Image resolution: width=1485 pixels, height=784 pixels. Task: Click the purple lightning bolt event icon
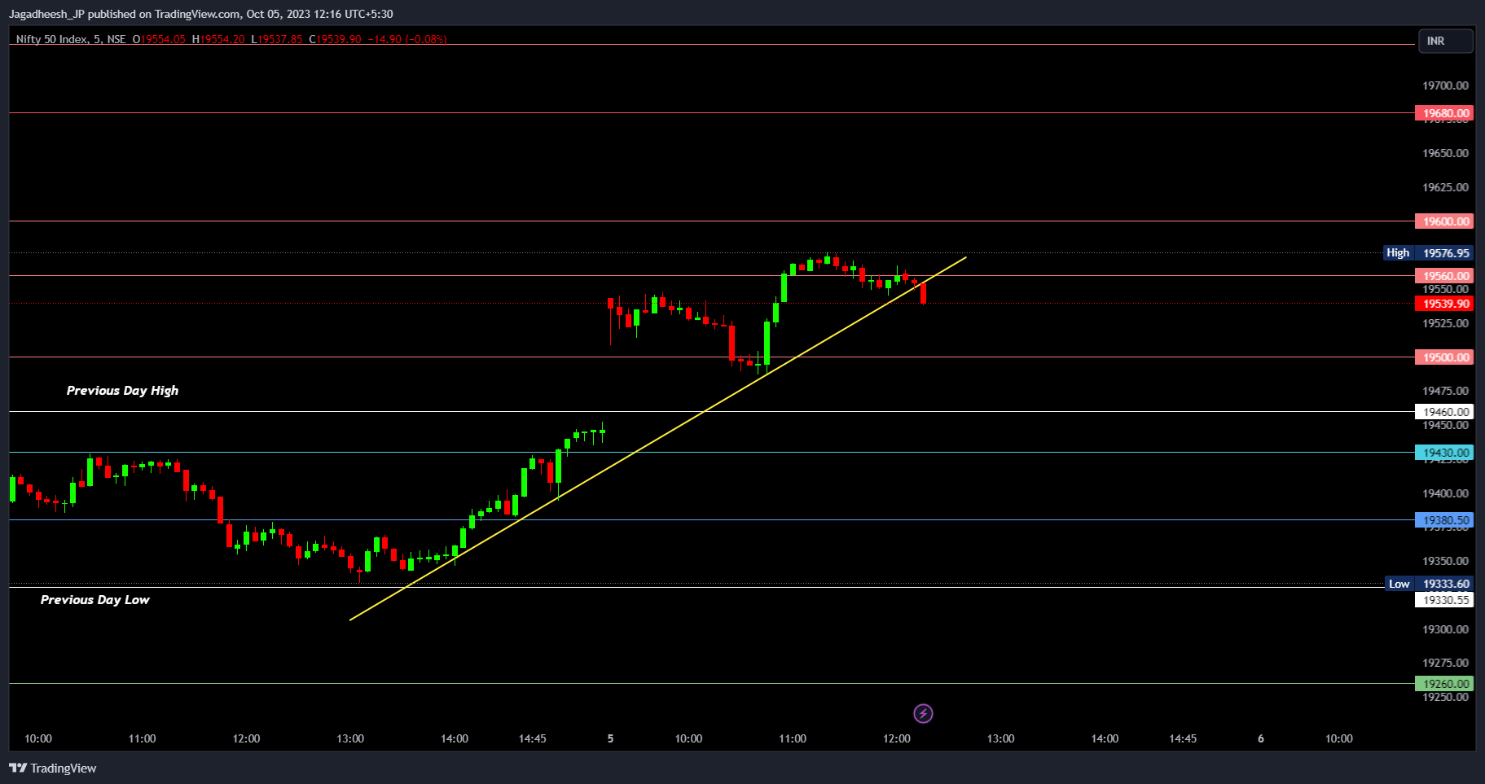tap(923, 714)
